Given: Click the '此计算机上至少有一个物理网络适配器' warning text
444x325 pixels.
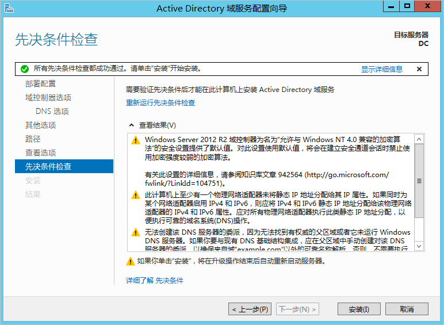Looking at the screenshot, I should tap(278, 208).
